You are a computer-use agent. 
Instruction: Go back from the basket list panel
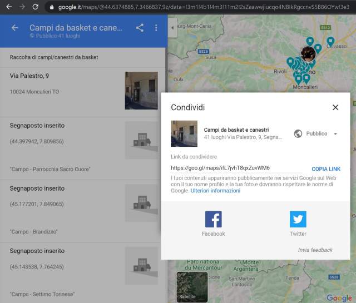(15, 28)
